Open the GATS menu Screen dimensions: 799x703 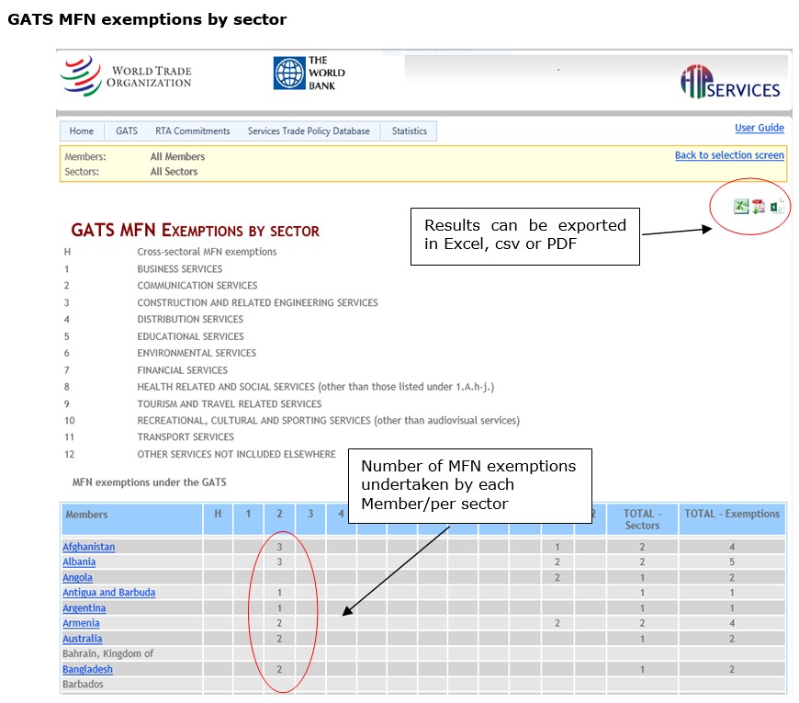pyautogui.click(x=127, y=131)
